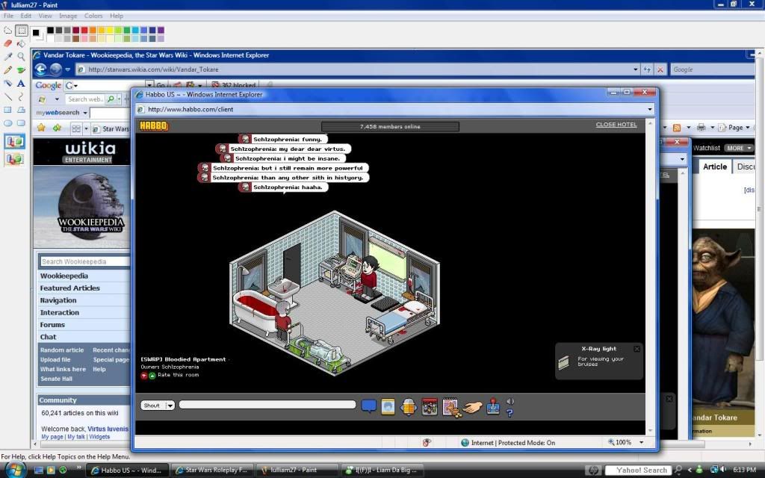Open the Habbo hand inventory icon
This screenshot has height=478, width=765.
click(x=471, y=406)
